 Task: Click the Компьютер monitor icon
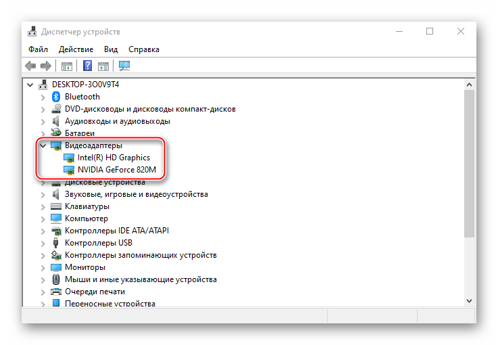56,218
